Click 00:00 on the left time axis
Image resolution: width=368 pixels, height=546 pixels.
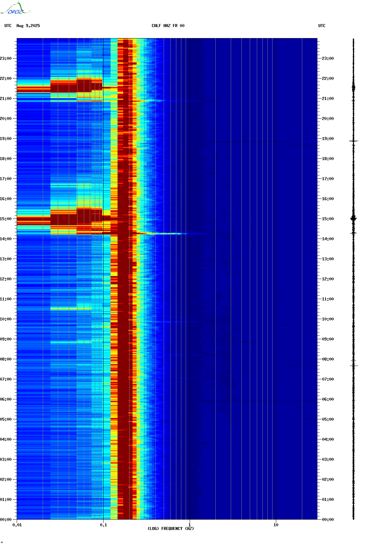point(6,520)
